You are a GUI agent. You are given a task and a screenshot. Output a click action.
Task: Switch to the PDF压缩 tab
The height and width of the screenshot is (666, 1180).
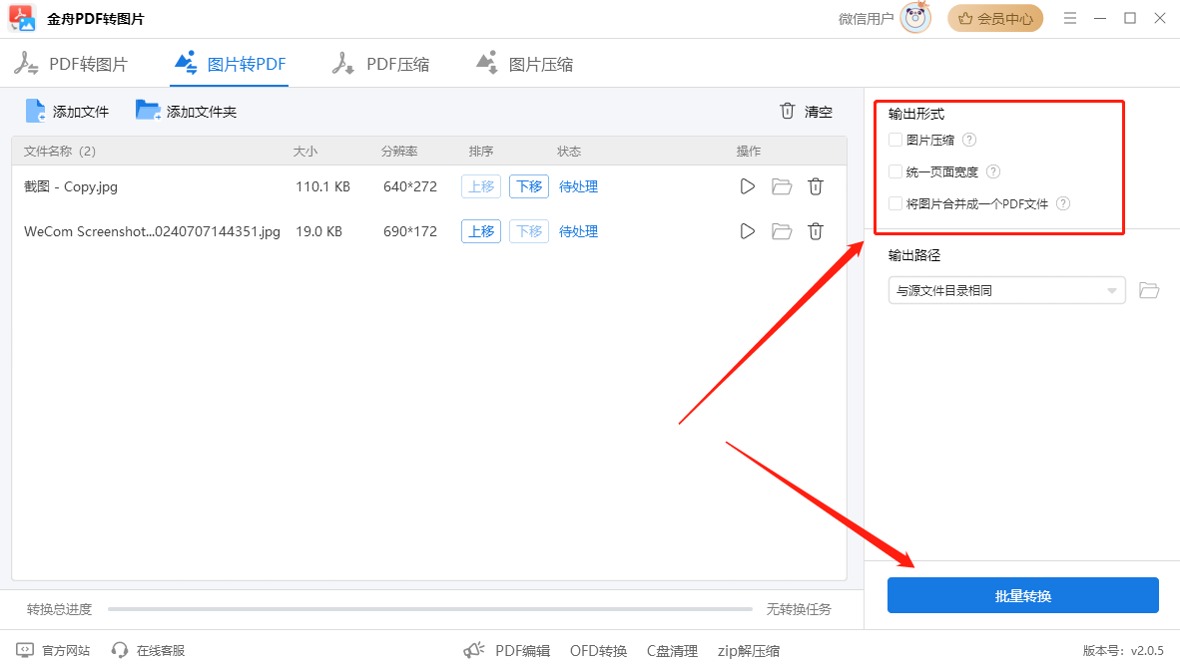[x=384, y=63]
